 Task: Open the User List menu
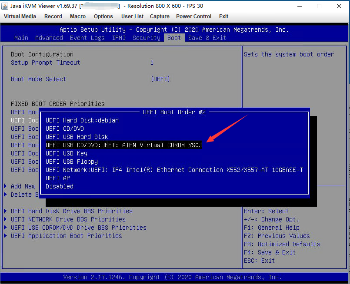tap(132, 17)
